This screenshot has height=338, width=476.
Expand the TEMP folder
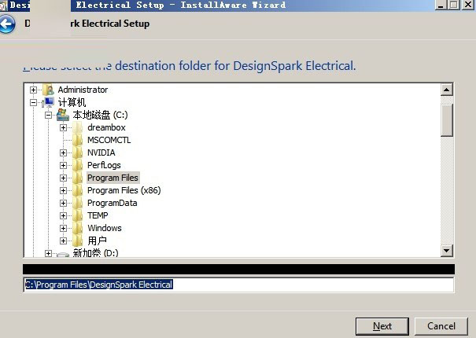tap(63, 215)
